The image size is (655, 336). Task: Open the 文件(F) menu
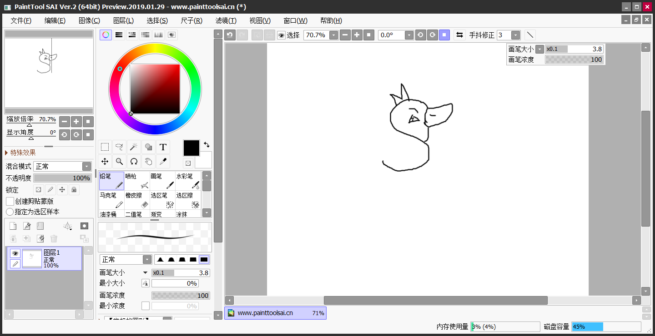[21, 20]
